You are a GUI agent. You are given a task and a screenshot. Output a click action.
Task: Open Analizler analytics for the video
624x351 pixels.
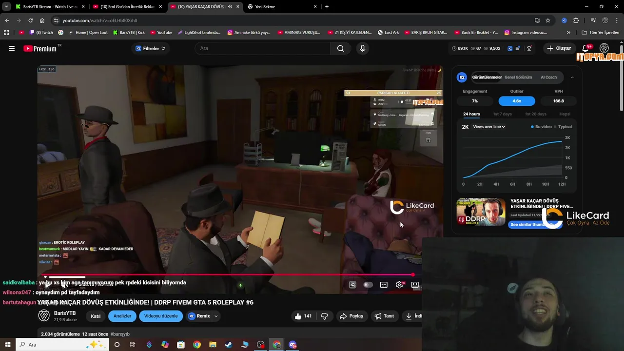(x=122, y=316)
